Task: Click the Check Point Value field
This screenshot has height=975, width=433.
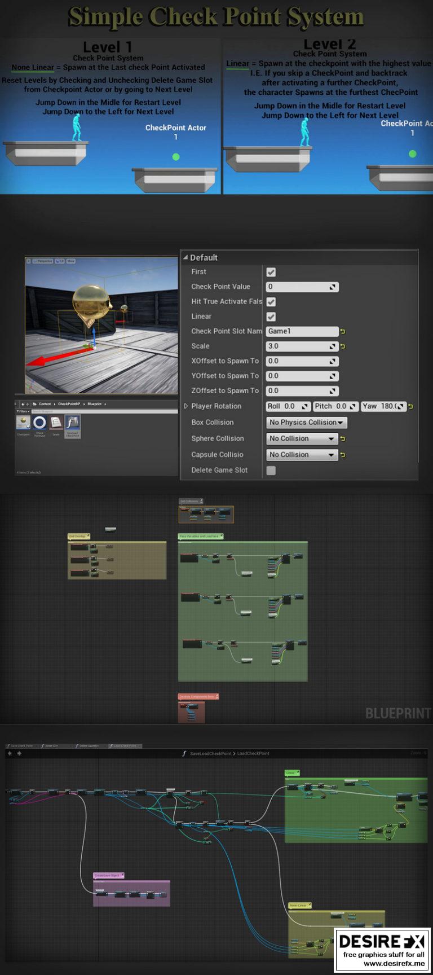Action: pos(302,287)
